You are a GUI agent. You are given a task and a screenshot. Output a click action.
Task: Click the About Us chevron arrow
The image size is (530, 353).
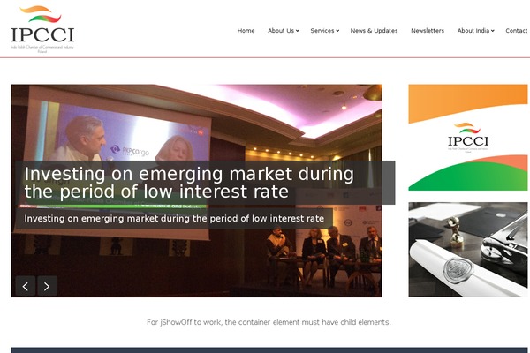298,31
